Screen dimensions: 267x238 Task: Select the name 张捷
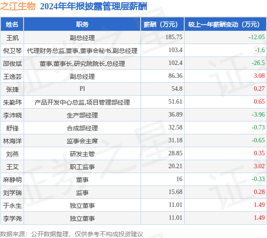tap(12, 89)
